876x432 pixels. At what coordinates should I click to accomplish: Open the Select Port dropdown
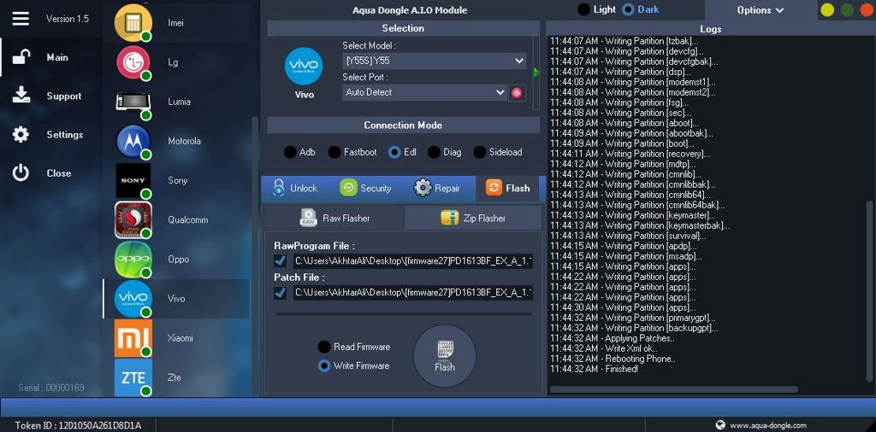[x=424, y=92]
